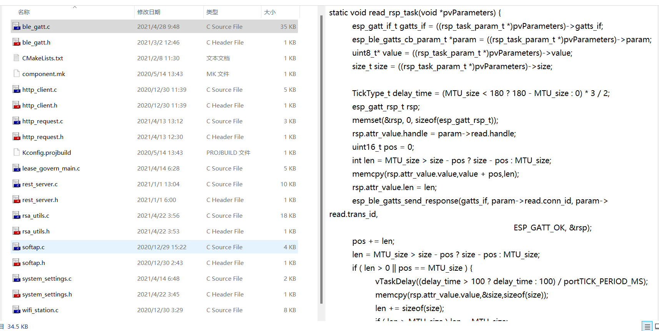Click the 8 KB size of wifi_station.c
This screenshot has width=659, height=331.
coord(290,310)
